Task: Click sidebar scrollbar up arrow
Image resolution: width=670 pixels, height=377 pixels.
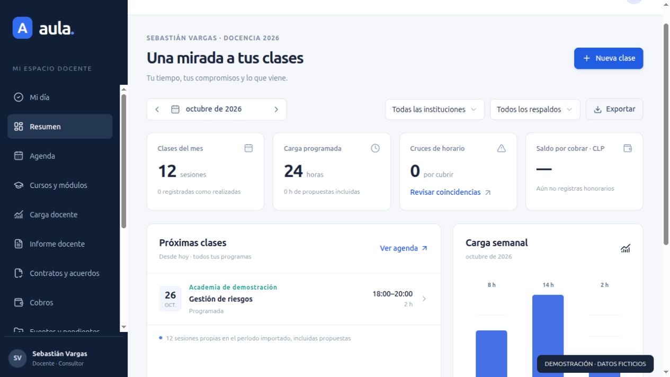Action: coord(124,89)
